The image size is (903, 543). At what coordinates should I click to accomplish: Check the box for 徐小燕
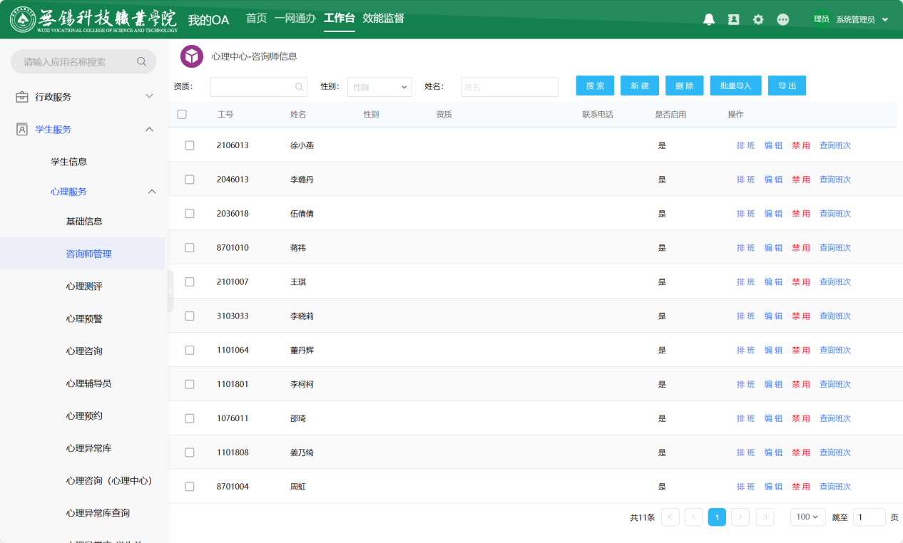click(x=190, y=145)
